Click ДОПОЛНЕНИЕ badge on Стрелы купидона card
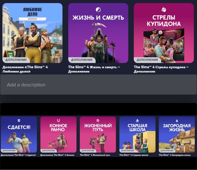197x170 pixels. pyautogui.click(x=147, y=60)
